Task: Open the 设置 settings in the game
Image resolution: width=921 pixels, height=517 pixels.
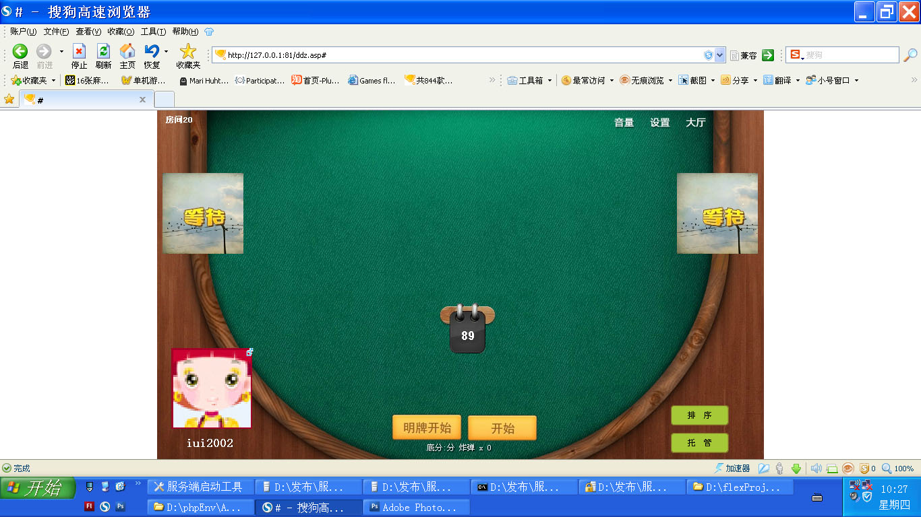Action: (x=660, y=123)
